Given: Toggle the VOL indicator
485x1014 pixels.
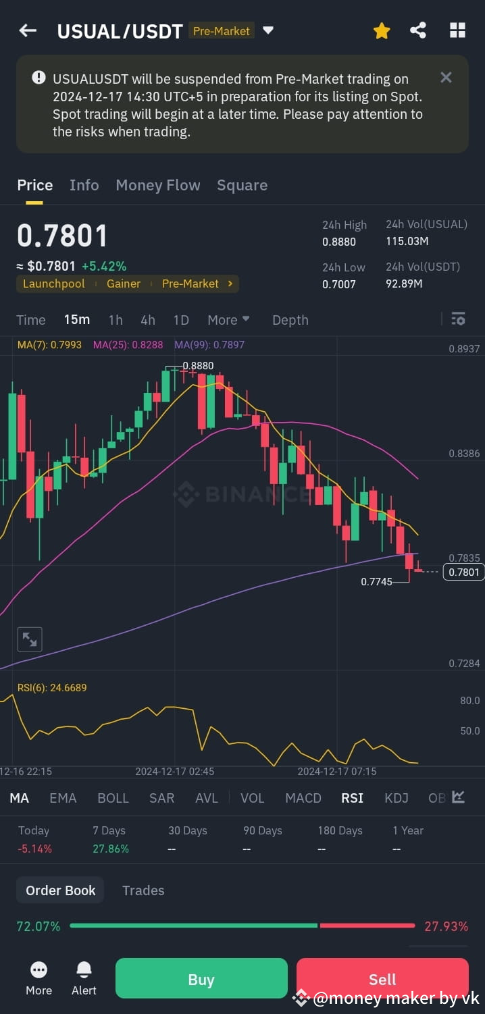Looking at the screenshot, I should point(253,798).
